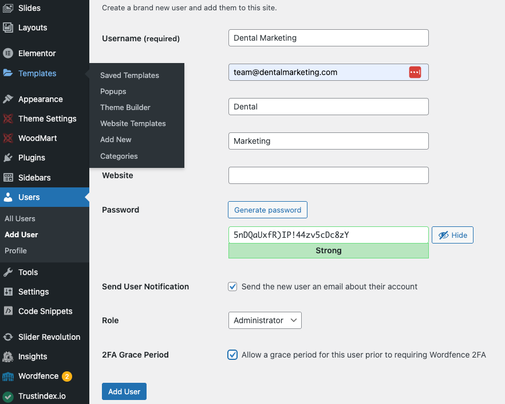Image resolution: width=505 pixels, height=404 pixels.
Task: Click the Trustindex.io green check icon
Action: 8,396
